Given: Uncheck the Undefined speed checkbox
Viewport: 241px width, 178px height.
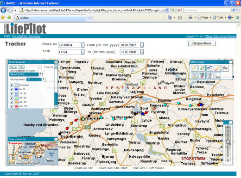Looking at the screenshot, I should tap(11, 85).
